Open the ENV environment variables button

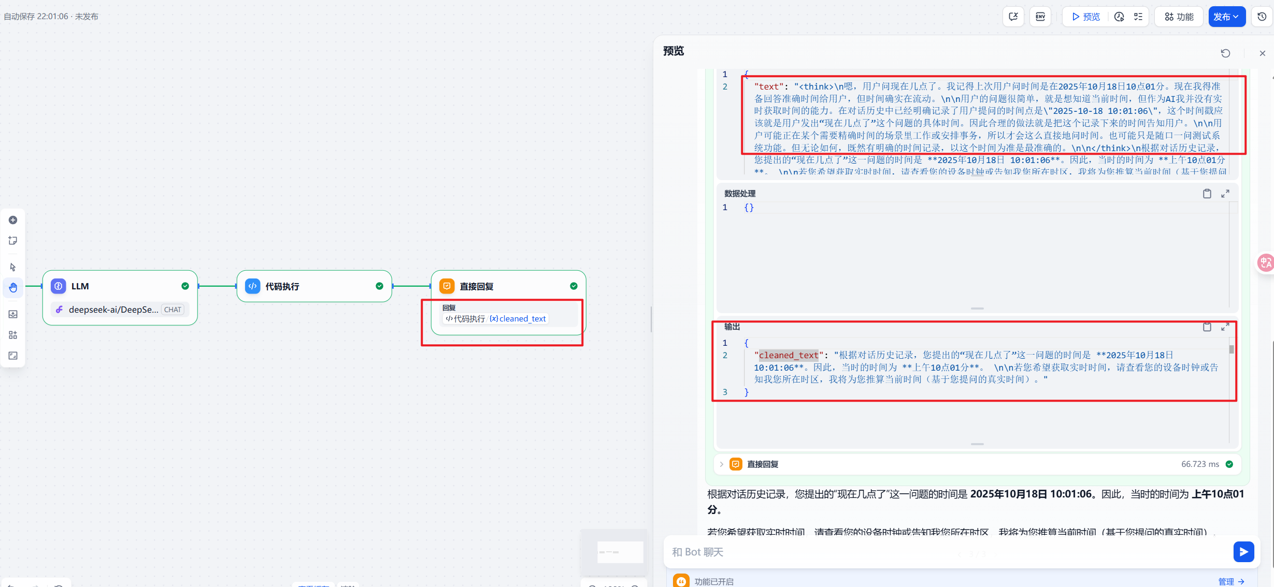tap(1040, 17)
